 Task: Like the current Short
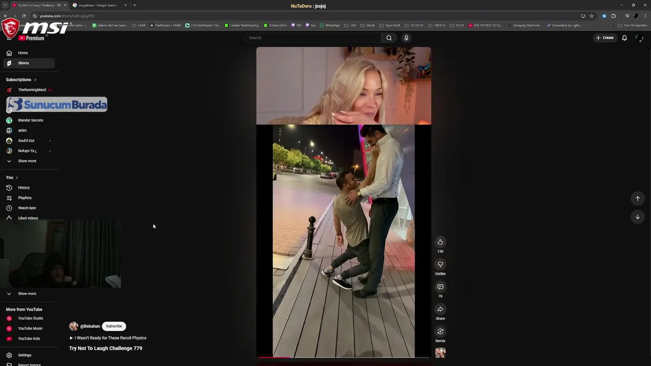(x=440, y=242)
